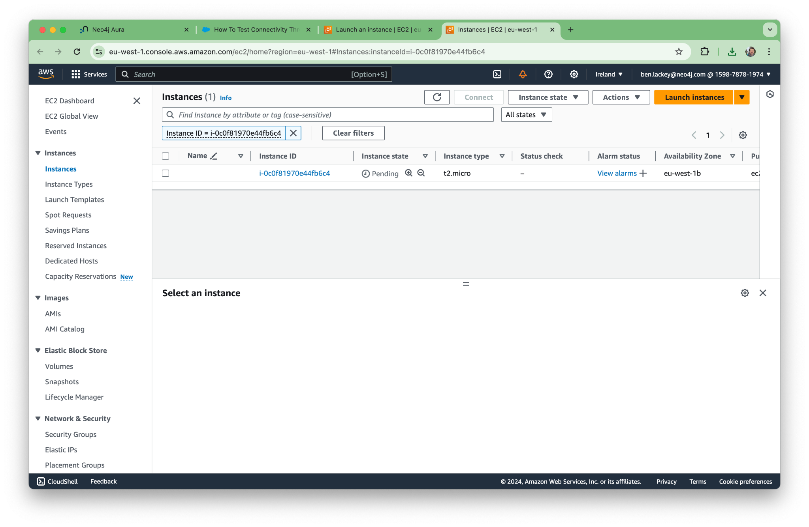Click zoom-out filter icon beside Pending
The height and width of the screenshot is (527, 809).
[421, 173]
